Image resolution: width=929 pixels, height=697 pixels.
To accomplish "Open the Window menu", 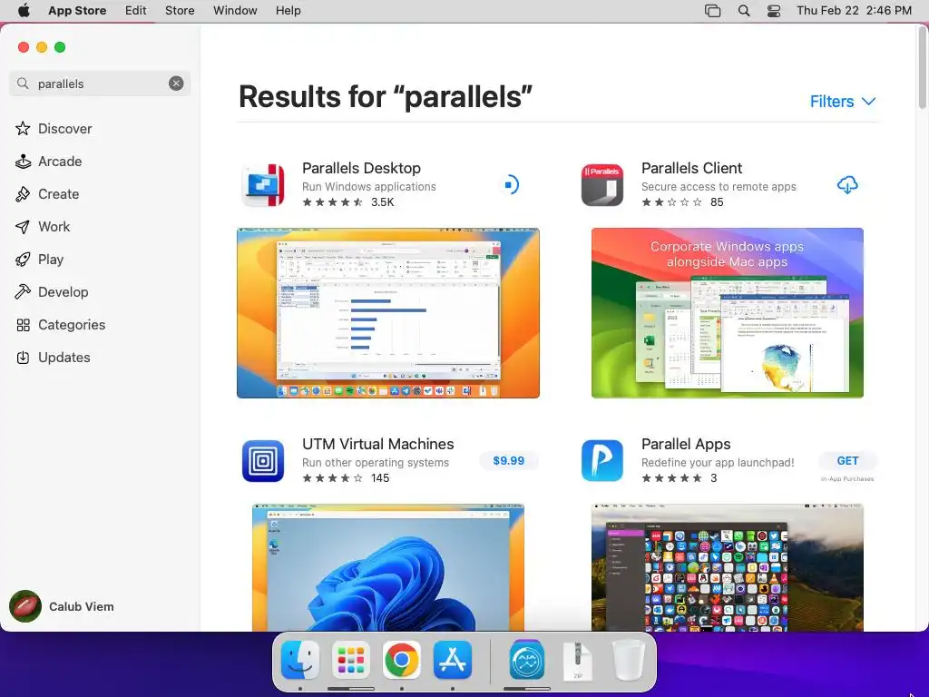I will [x=235, y=11].
